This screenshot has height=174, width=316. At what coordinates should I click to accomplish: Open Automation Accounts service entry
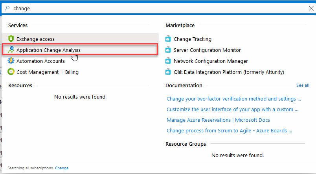[40, 61]
